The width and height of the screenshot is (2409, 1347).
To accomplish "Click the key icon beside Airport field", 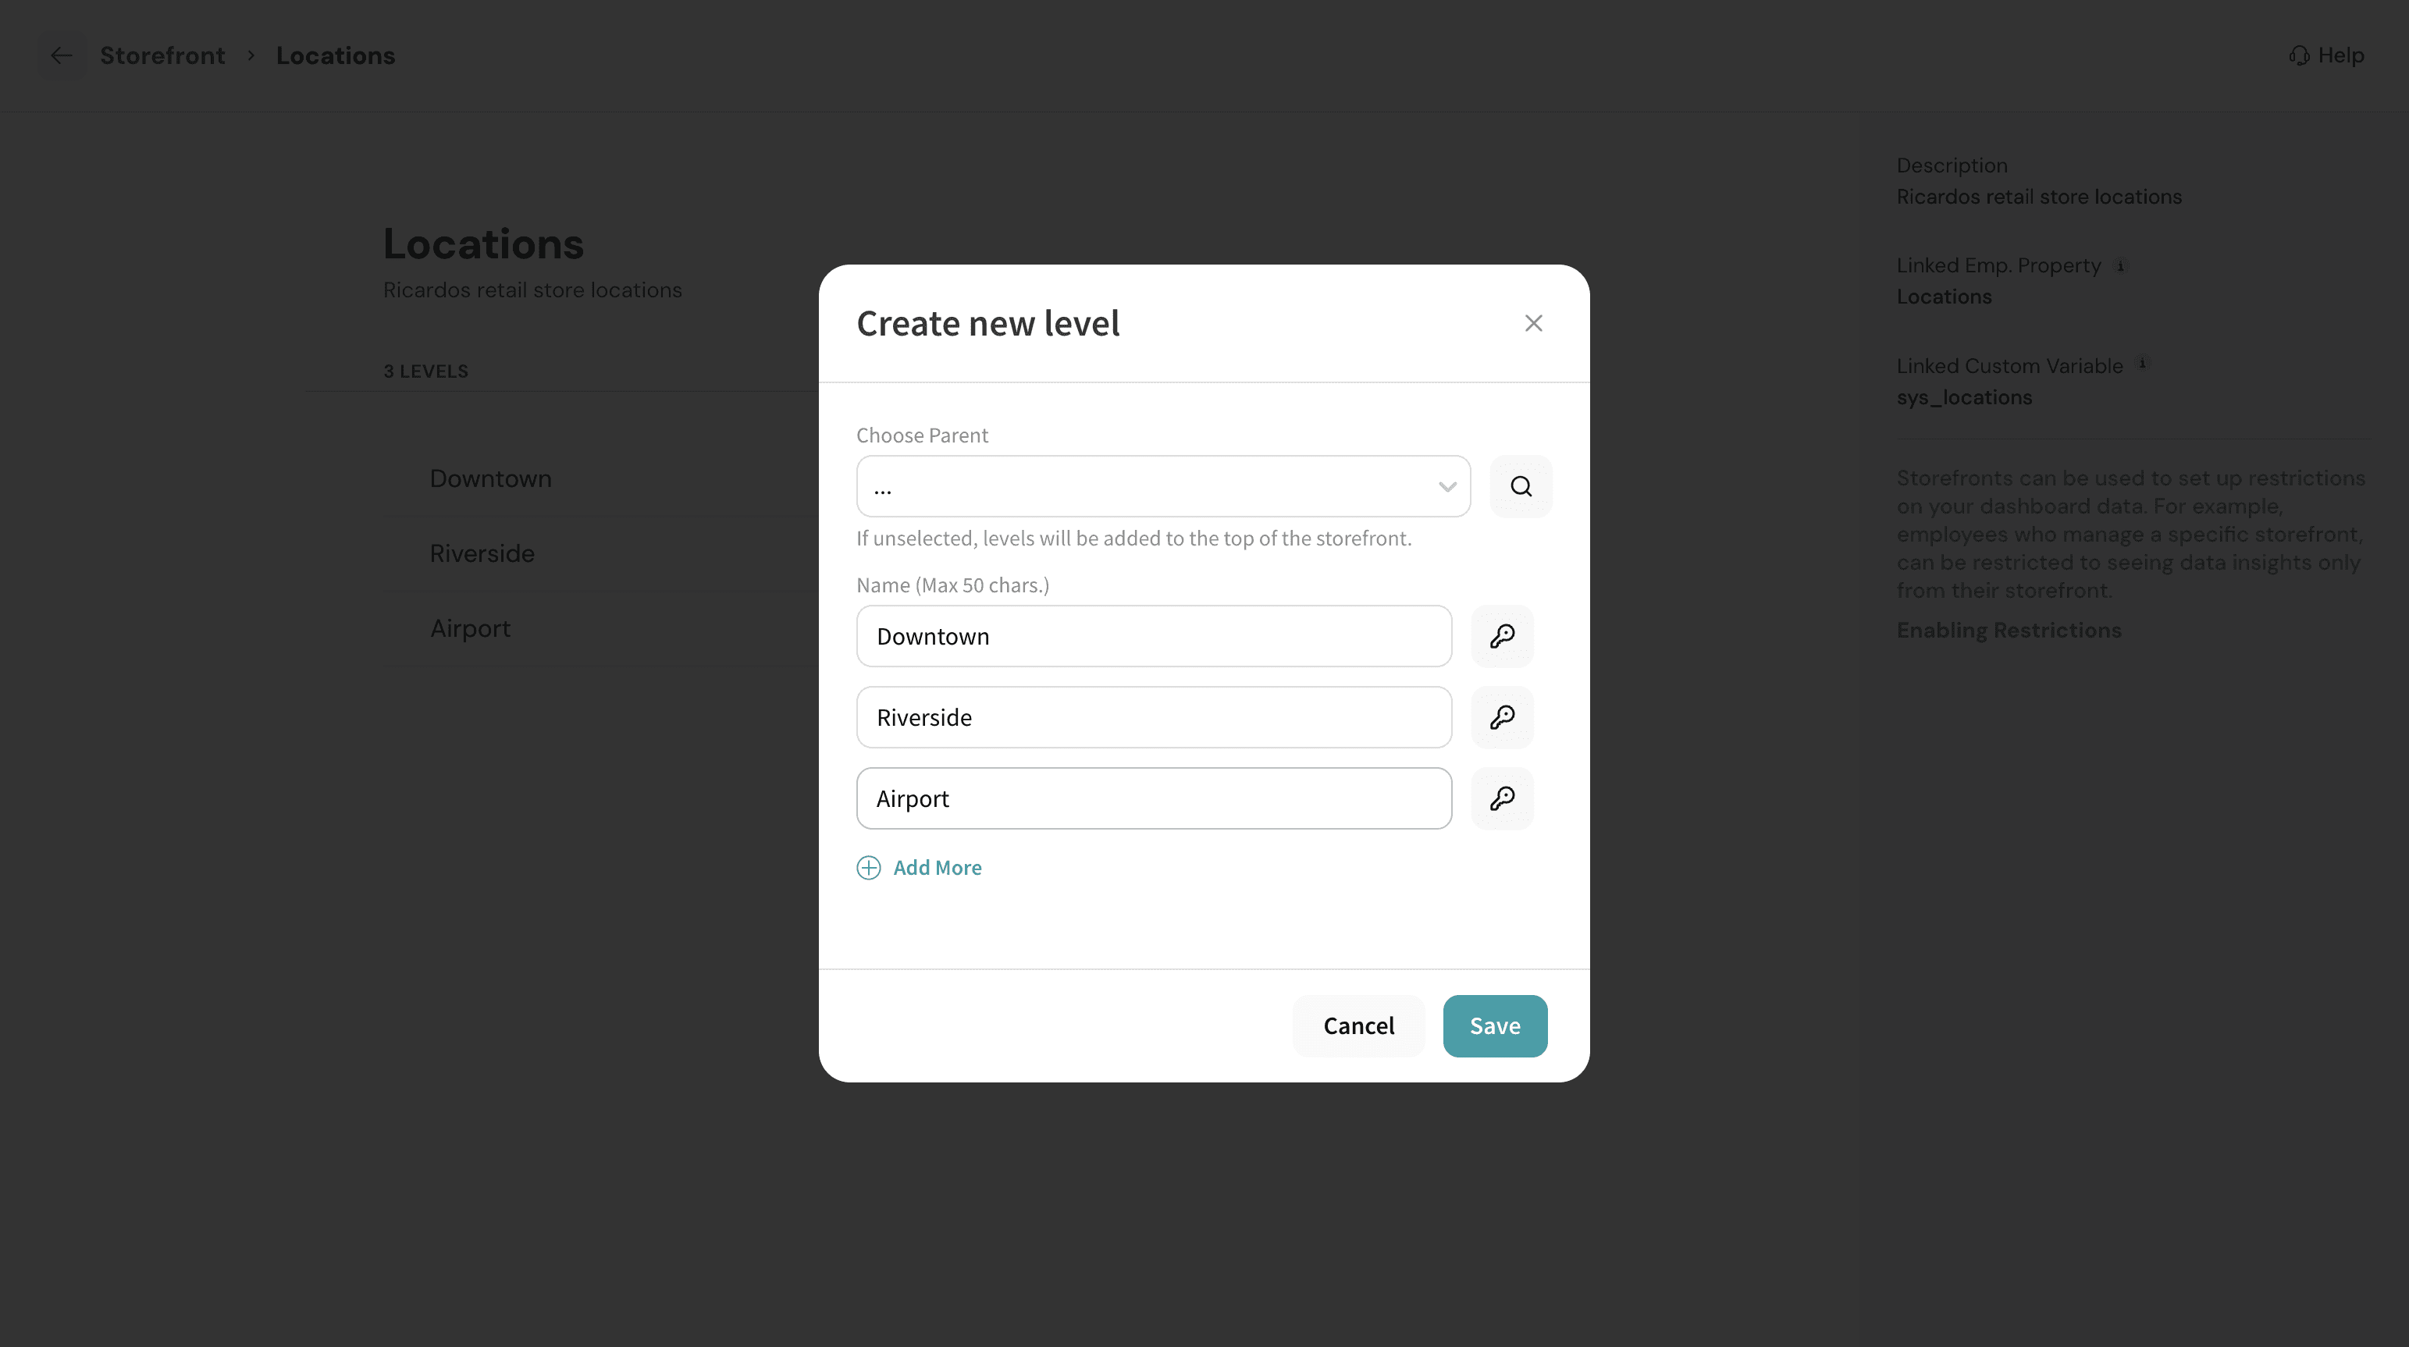I will (1502, 798).
